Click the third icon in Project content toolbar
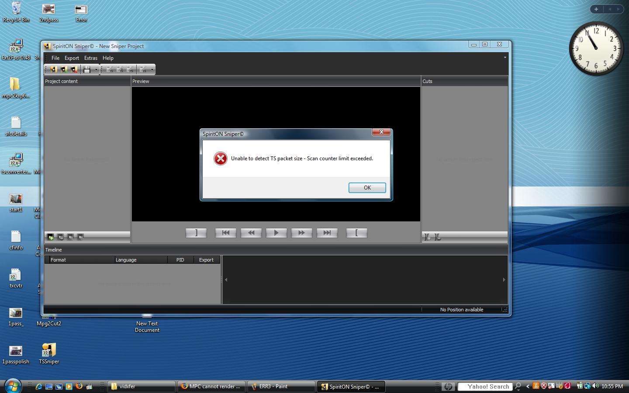629x393 pixels. pos(70,237)
